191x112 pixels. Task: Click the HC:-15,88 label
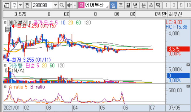click(176, 27)
